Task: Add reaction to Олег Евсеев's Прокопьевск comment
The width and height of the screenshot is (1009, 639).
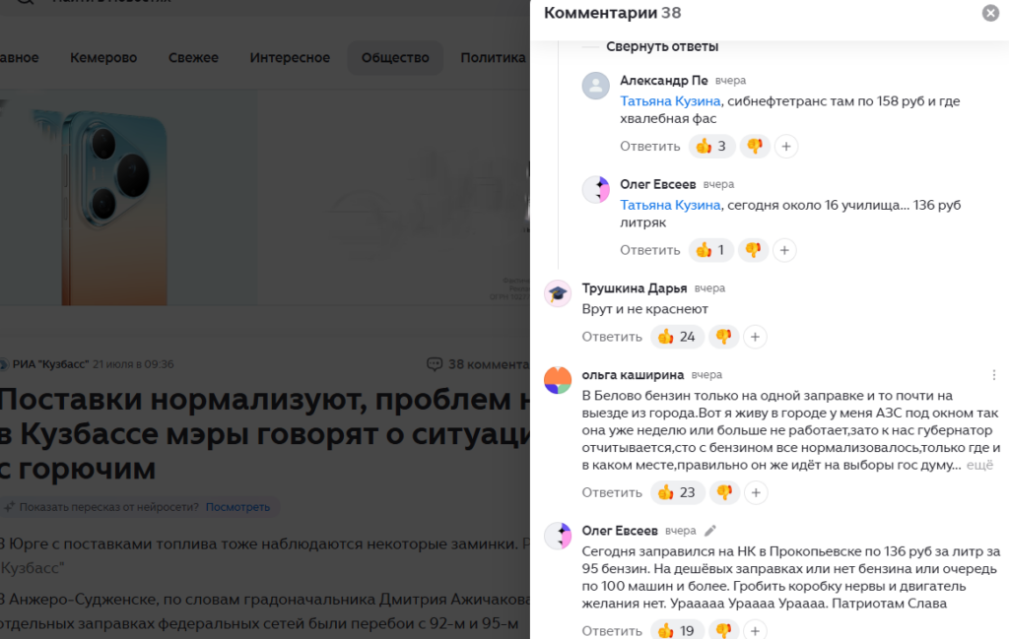Action: click(755, 631)
